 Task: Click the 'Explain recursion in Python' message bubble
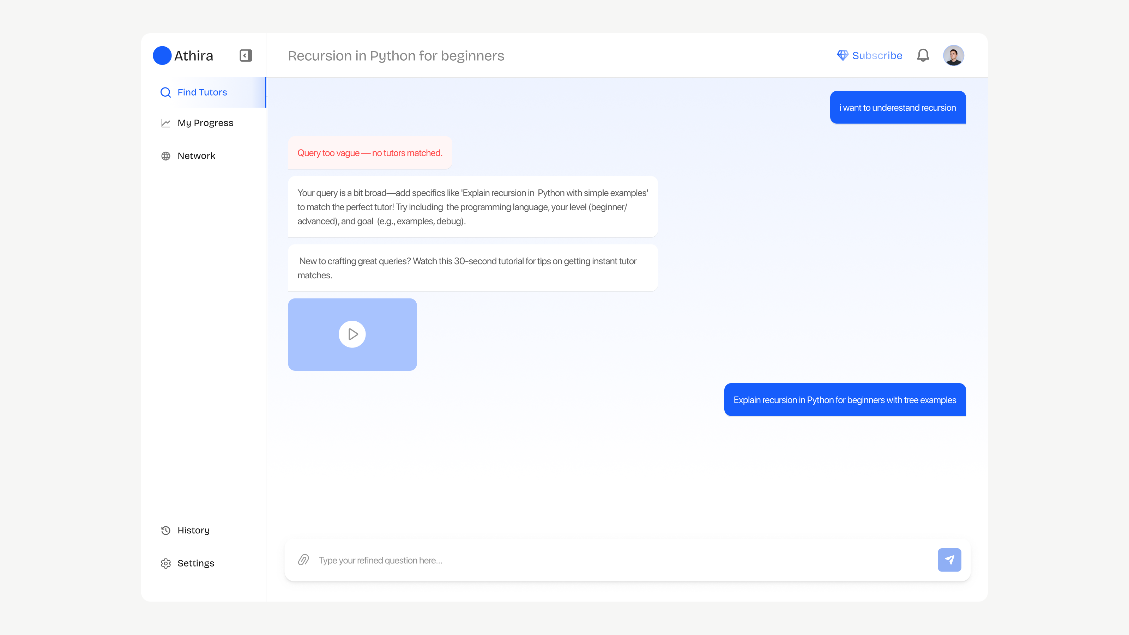844,400
